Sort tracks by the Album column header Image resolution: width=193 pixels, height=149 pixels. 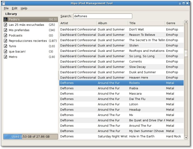pos(112,23)
